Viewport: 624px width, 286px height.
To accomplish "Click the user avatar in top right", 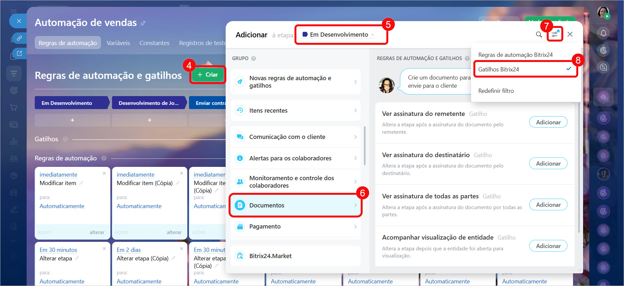I will click(603, 12).
